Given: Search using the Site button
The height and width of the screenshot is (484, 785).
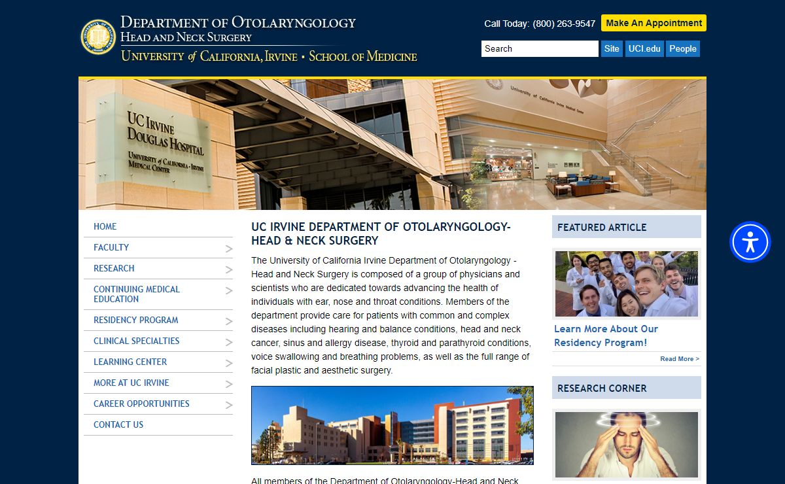Looking at the screenshot, I should [612, 49].
